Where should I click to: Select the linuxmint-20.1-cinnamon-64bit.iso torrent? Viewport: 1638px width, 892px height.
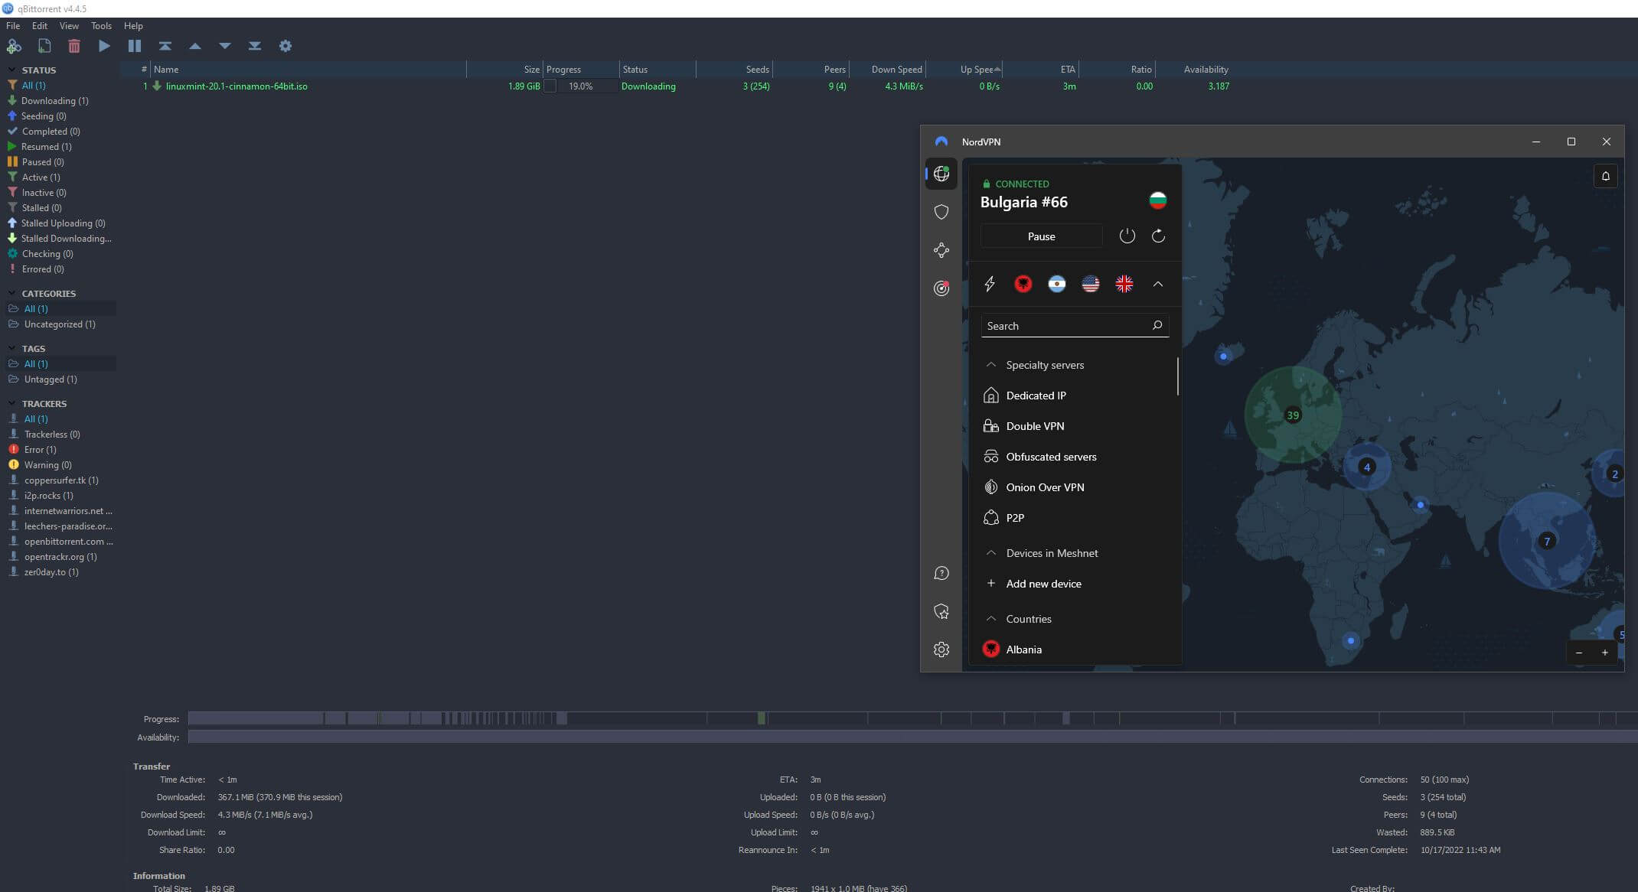tap(237, 86)
